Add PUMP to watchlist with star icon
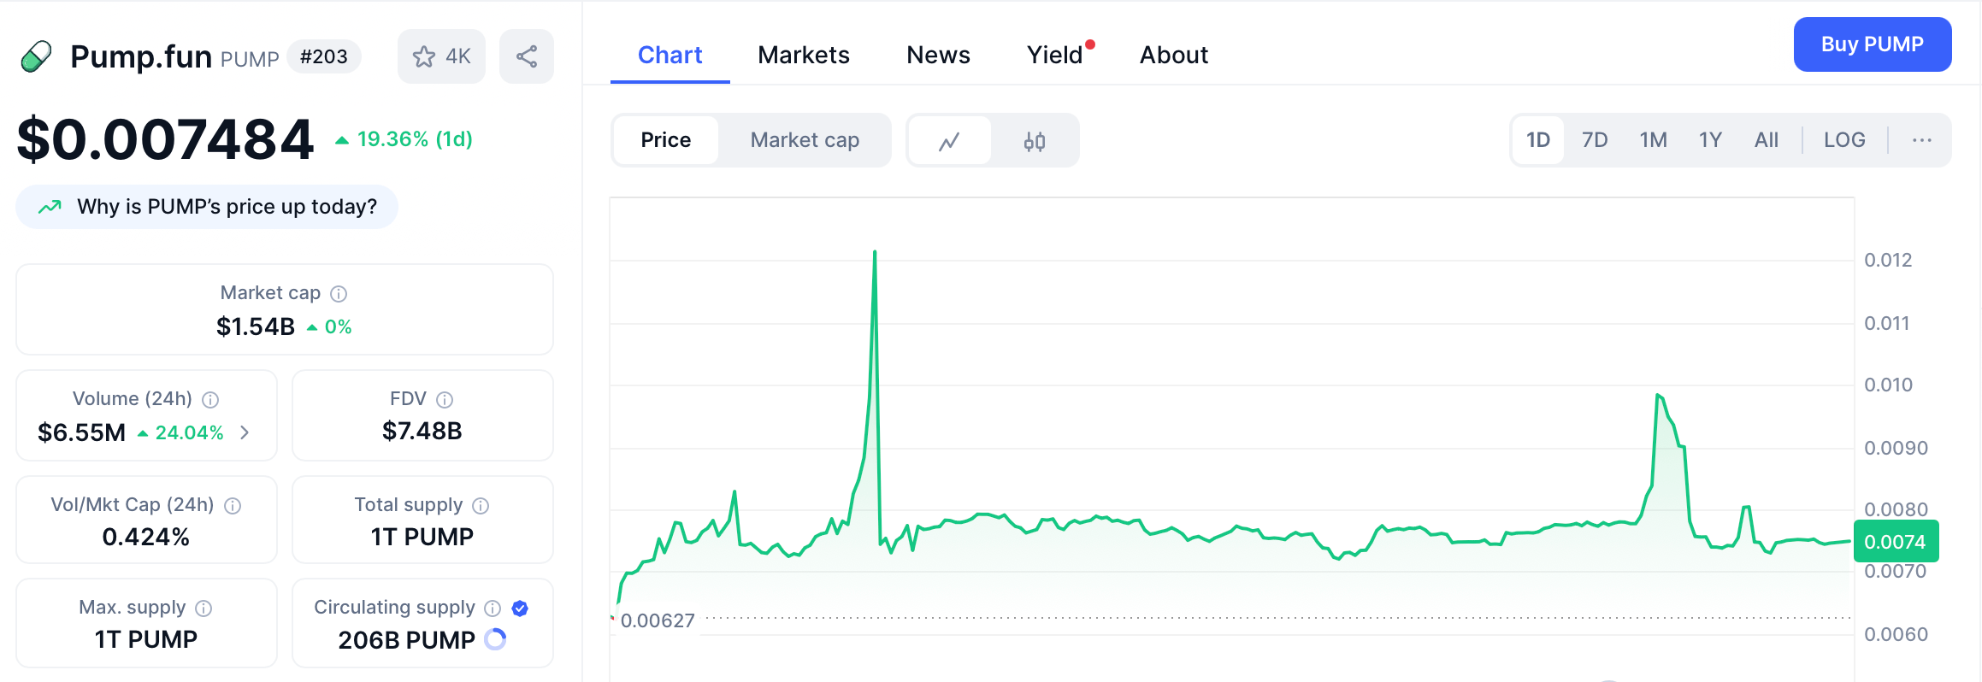 (x=441, y=56)
